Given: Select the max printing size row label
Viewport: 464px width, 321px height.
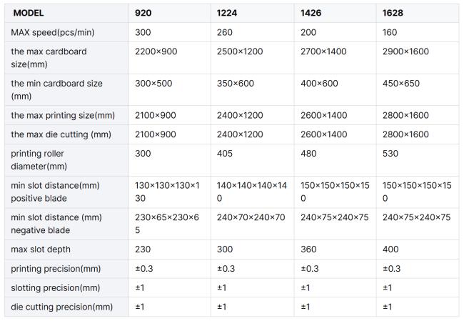Looking at the screenshot, I should (63, 115).
